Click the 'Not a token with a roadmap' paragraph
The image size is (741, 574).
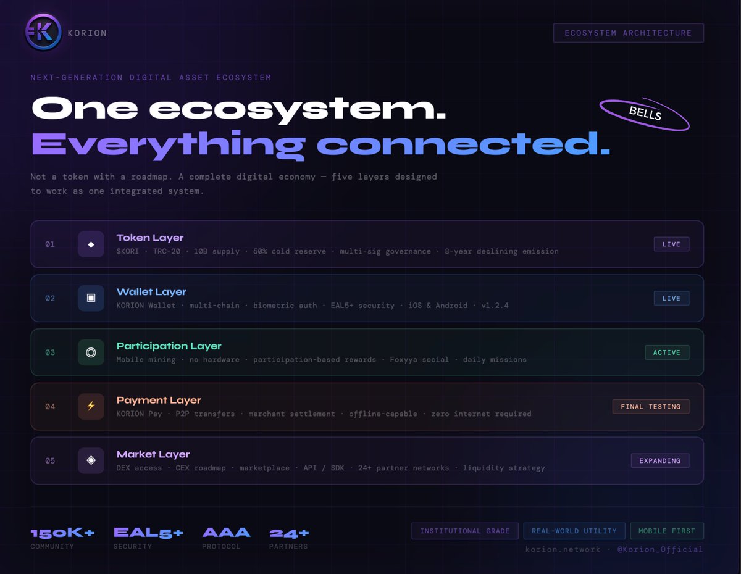233,184
